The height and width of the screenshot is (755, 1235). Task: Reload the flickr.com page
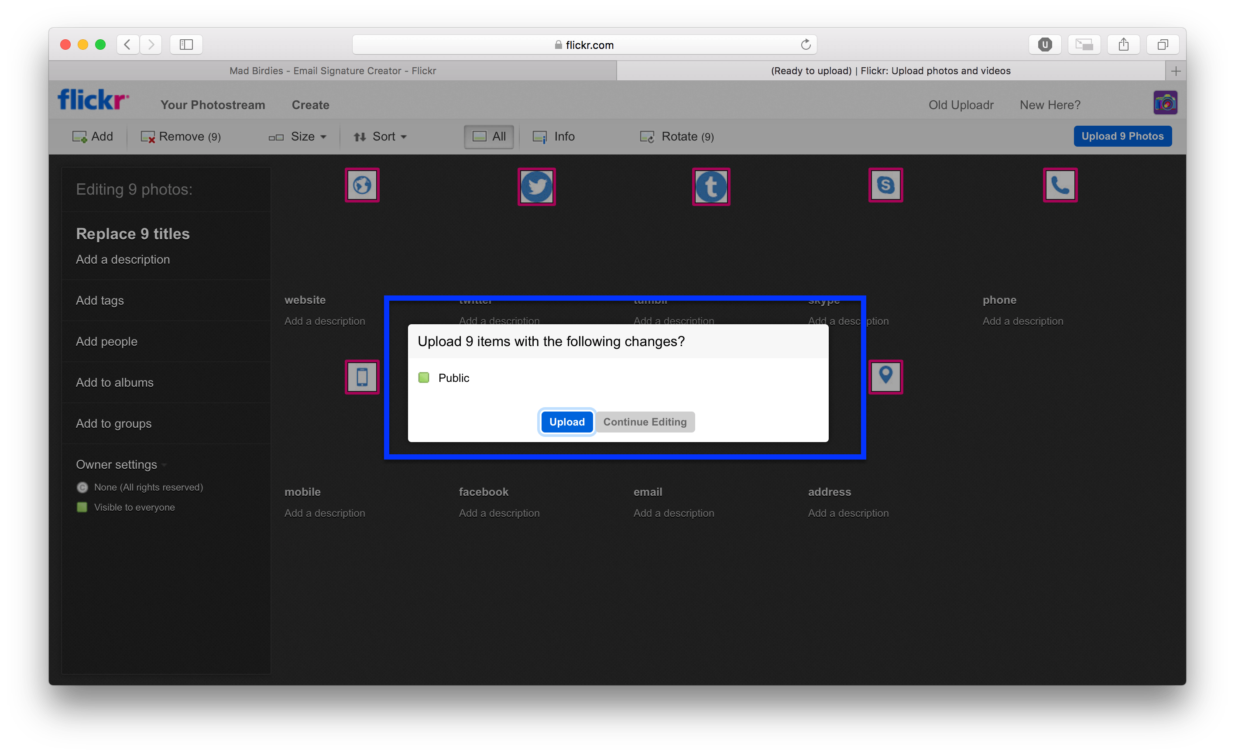click(806, 45)
